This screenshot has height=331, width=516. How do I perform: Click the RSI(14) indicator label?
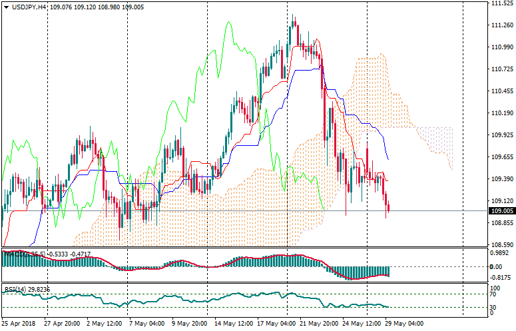click(x=15, y=289)
